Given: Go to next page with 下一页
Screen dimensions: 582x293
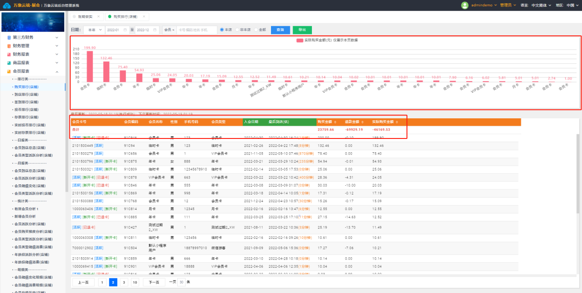Looking at the screenshot, I should (x=154, y=282).
